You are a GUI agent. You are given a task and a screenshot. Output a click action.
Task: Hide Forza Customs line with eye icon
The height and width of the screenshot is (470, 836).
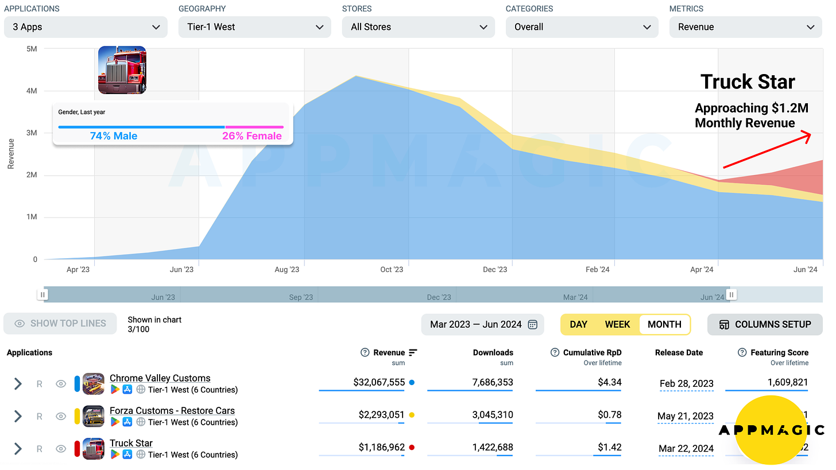pyautogui.click(x=60, y=417)
